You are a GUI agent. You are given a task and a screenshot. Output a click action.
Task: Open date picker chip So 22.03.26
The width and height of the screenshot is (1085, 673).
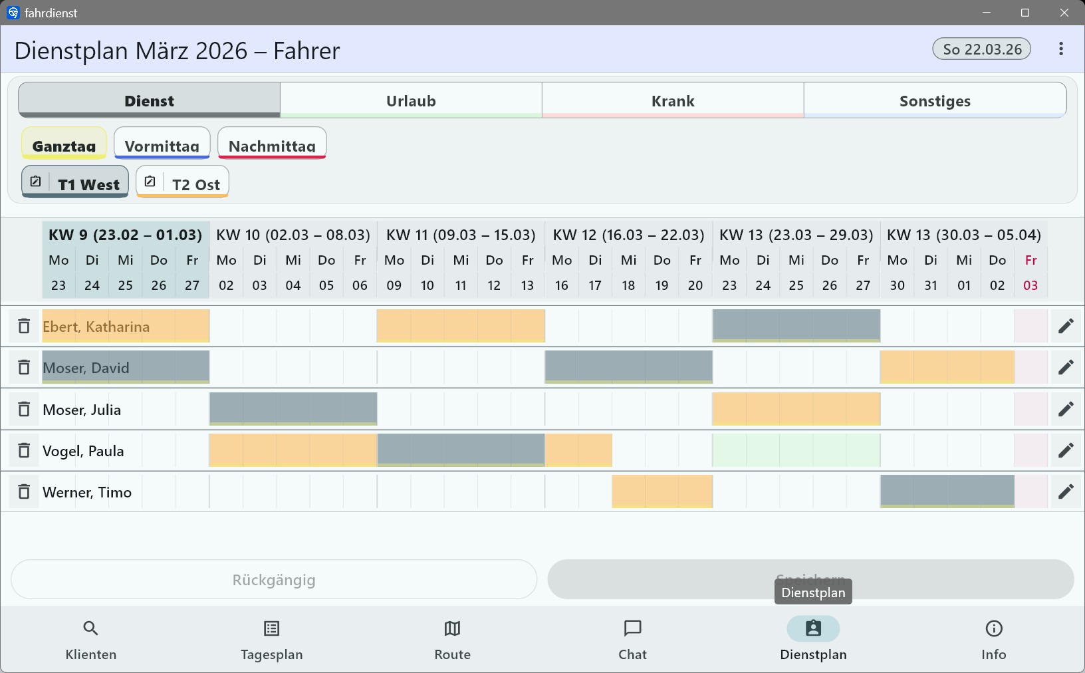tap(982, 49)
